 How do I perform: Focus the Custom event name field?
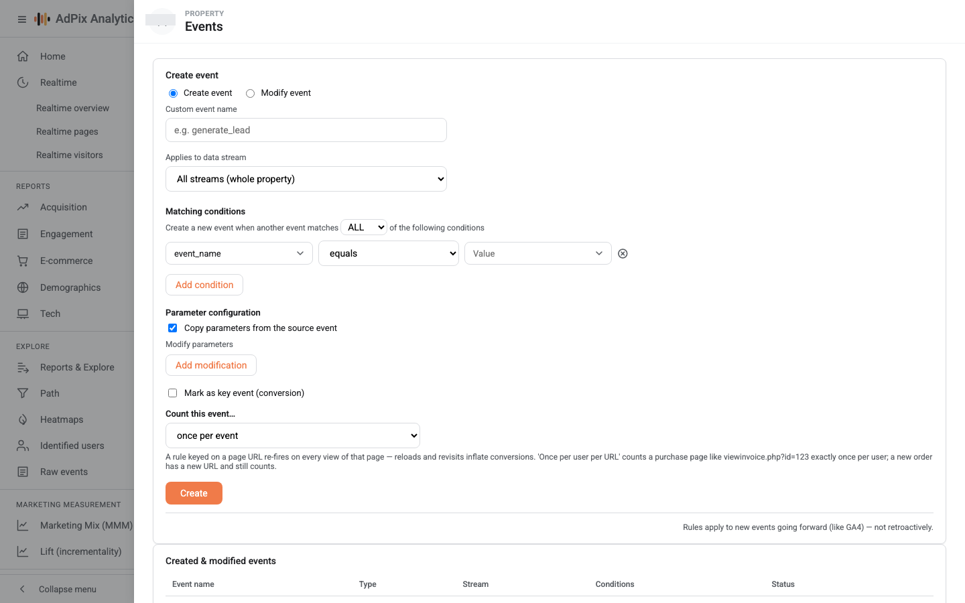(306, 130)
